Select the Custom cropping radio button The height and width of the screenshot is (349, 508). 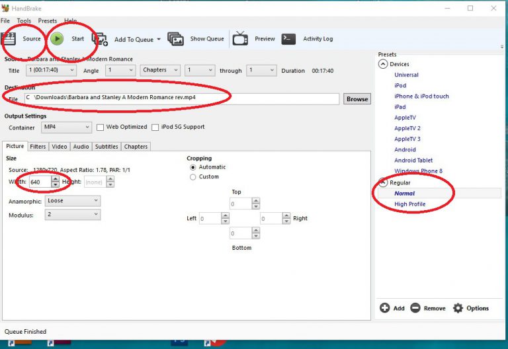pos(192,177)
